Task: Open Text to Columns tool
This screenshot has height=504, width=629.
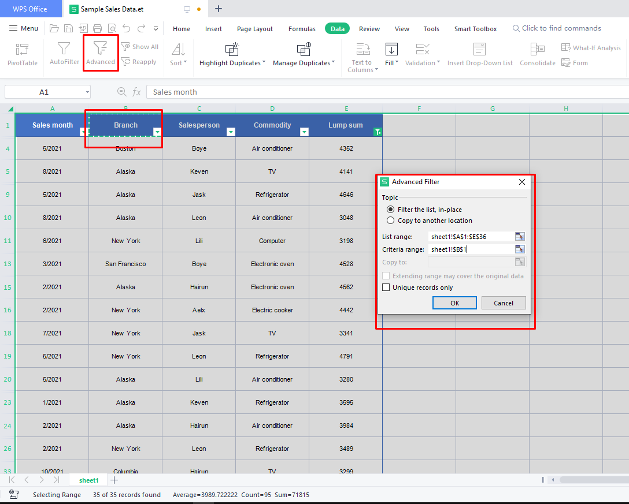Action: pos(362,58)
